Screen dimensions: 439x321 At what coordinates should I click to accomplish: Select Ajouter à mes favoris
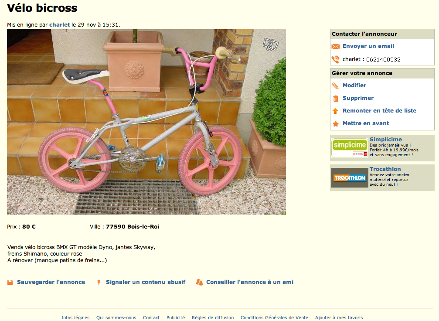point(339,318)
